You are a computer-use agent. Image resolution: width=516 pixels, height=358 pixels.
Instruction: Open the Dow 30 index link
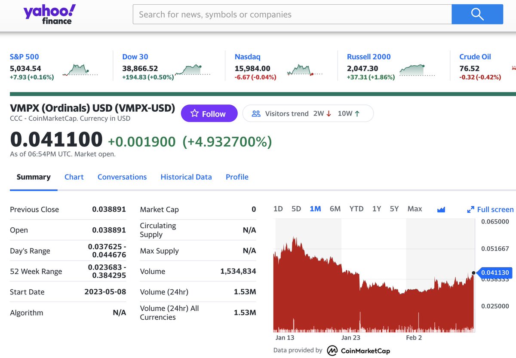135,57
